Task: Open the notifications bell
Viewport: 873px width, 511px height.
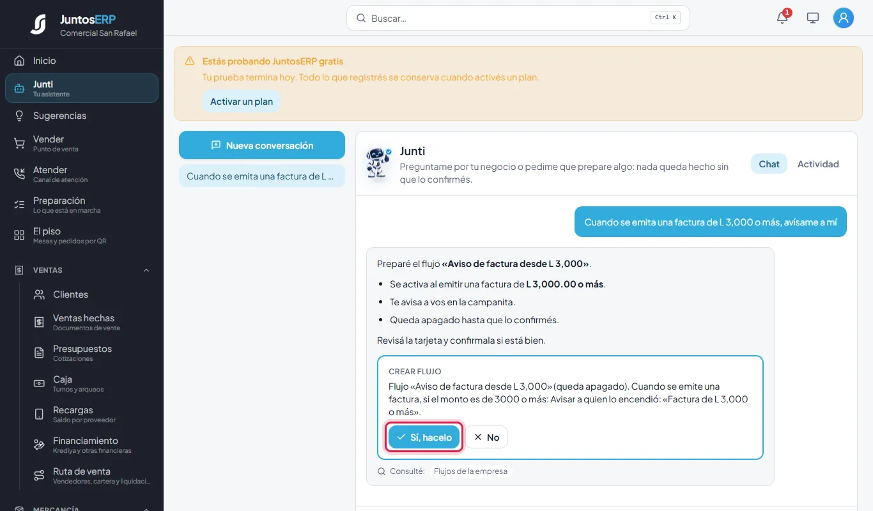Action: click(x=782, y=18)
